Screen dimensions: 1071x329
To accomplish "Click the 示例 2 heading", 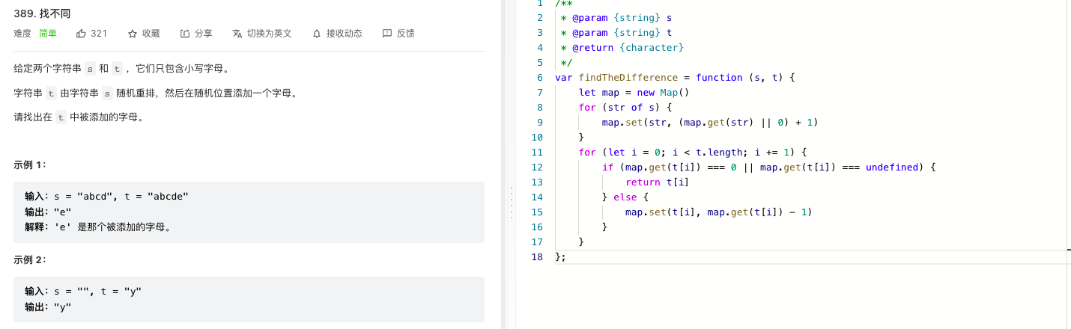I will pyautogui.click(x=30, y=259).
